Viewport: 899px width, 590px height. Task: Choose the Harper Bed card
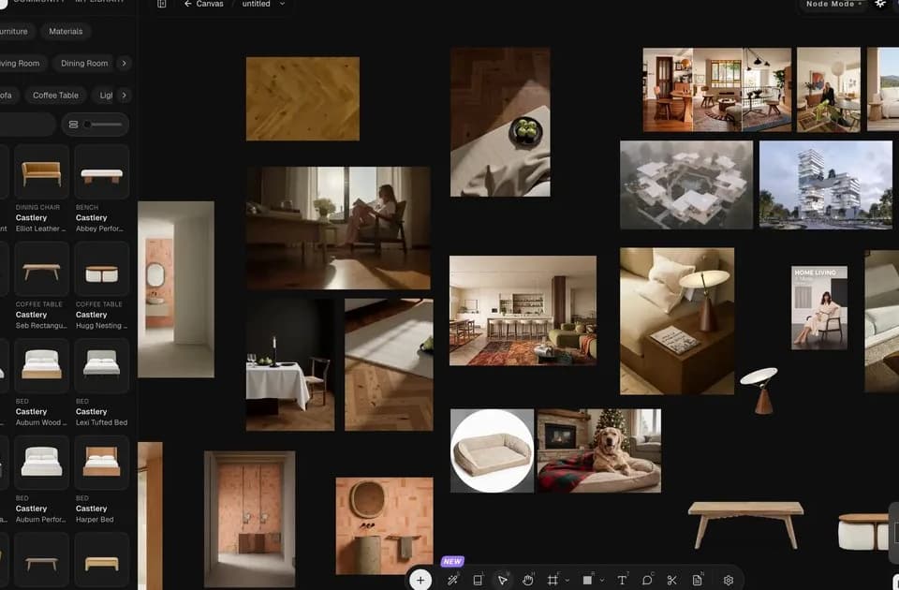101,479
